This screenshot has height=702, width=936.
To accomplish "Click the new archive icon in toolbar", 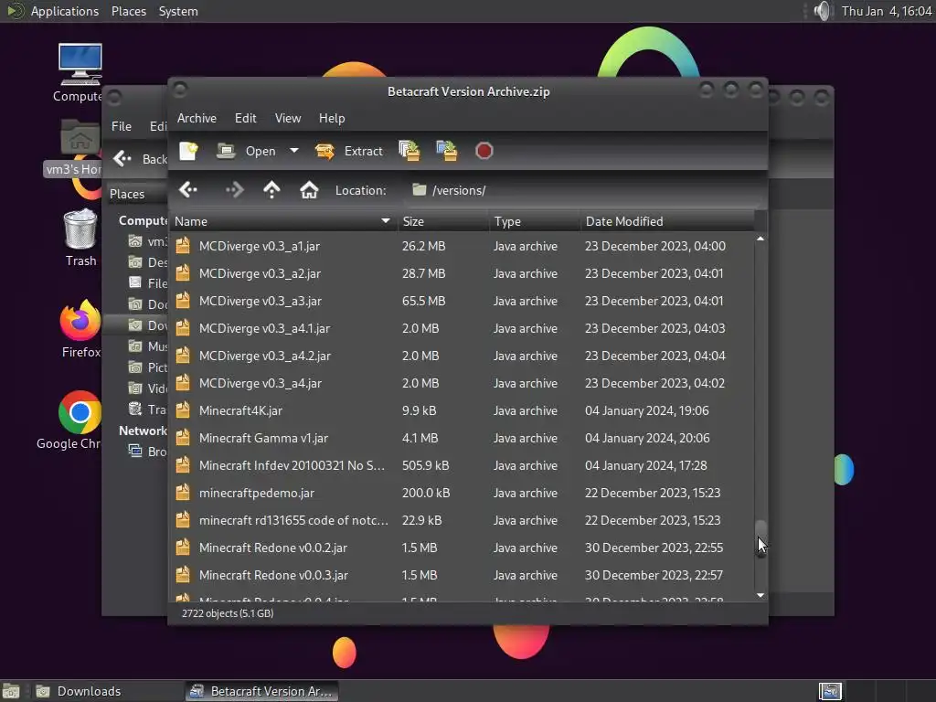I will [188, 151].
